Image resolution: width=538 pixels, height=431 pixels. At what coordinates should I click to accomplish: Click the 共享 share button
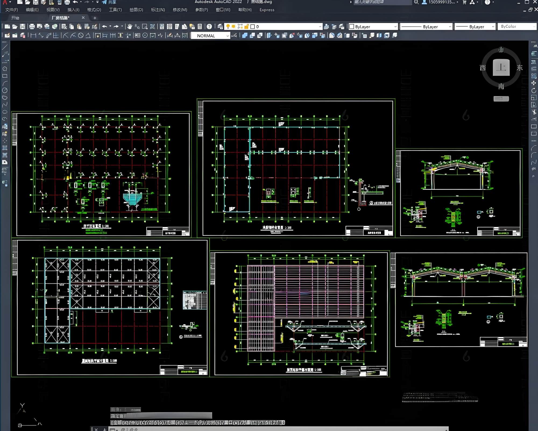(x=109, y=2)
